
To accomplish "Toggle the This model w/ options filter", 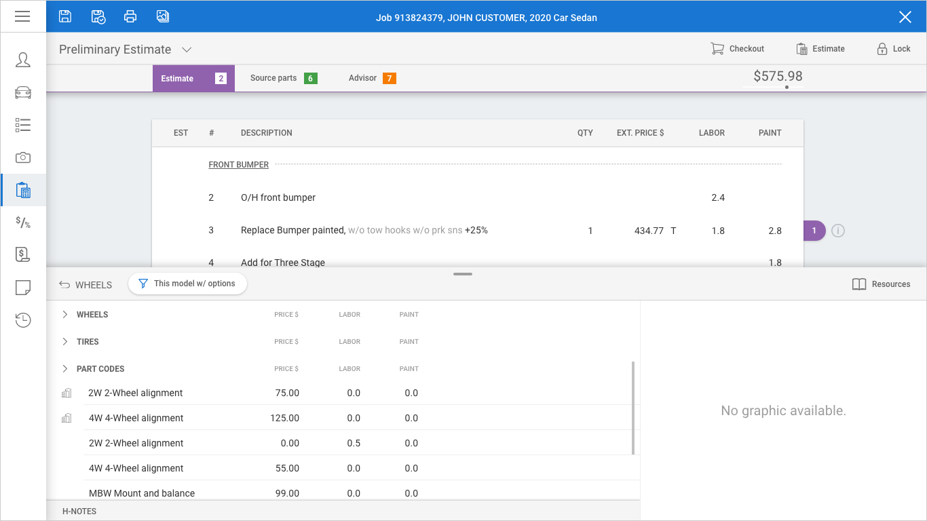I will (x=187, y=284).
